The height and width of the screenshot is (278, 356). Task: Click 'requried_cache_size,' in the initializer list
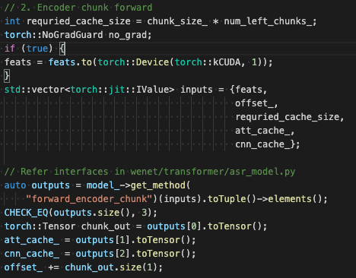[290, 117]
